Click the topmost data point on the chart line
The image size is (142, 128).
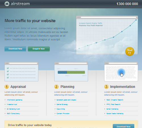coord(136,20)
